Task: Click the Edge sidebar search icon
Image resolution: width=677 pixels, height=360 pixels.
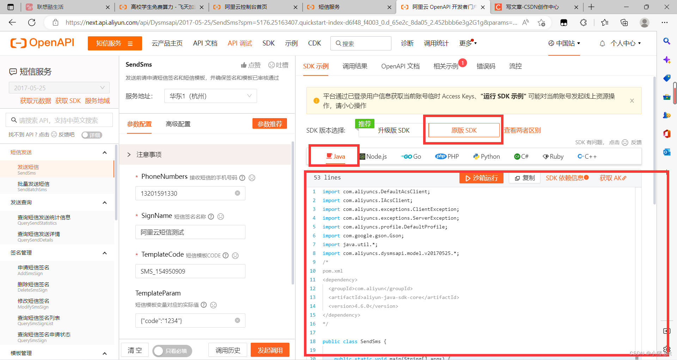Action: [x=667, y=41]
